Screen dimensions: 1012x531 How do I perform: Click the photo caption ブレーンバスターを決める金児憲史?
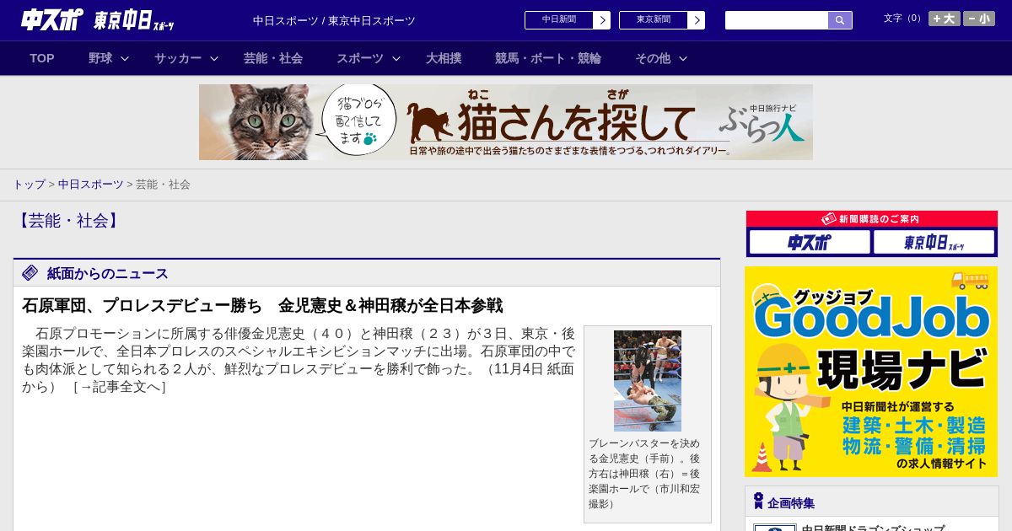[646, 474]
